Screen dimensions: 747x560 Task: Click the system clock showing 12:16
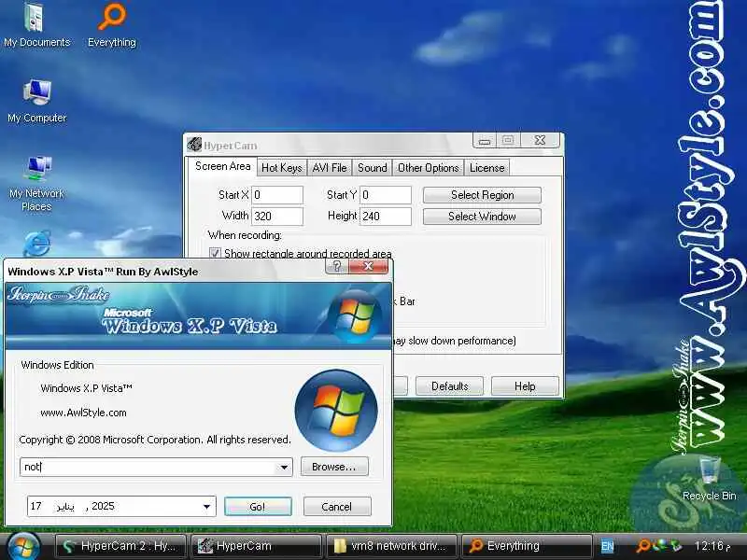tap(712, 546)
